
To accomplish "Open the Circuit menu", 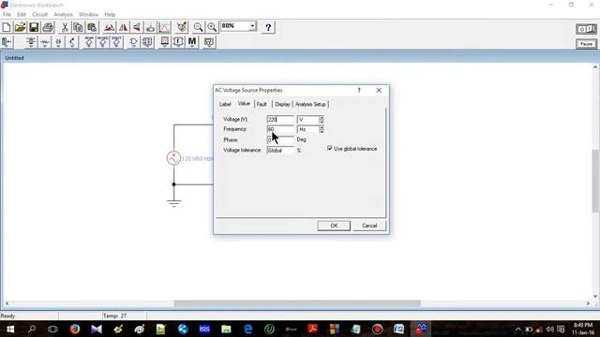I will 39,15.
